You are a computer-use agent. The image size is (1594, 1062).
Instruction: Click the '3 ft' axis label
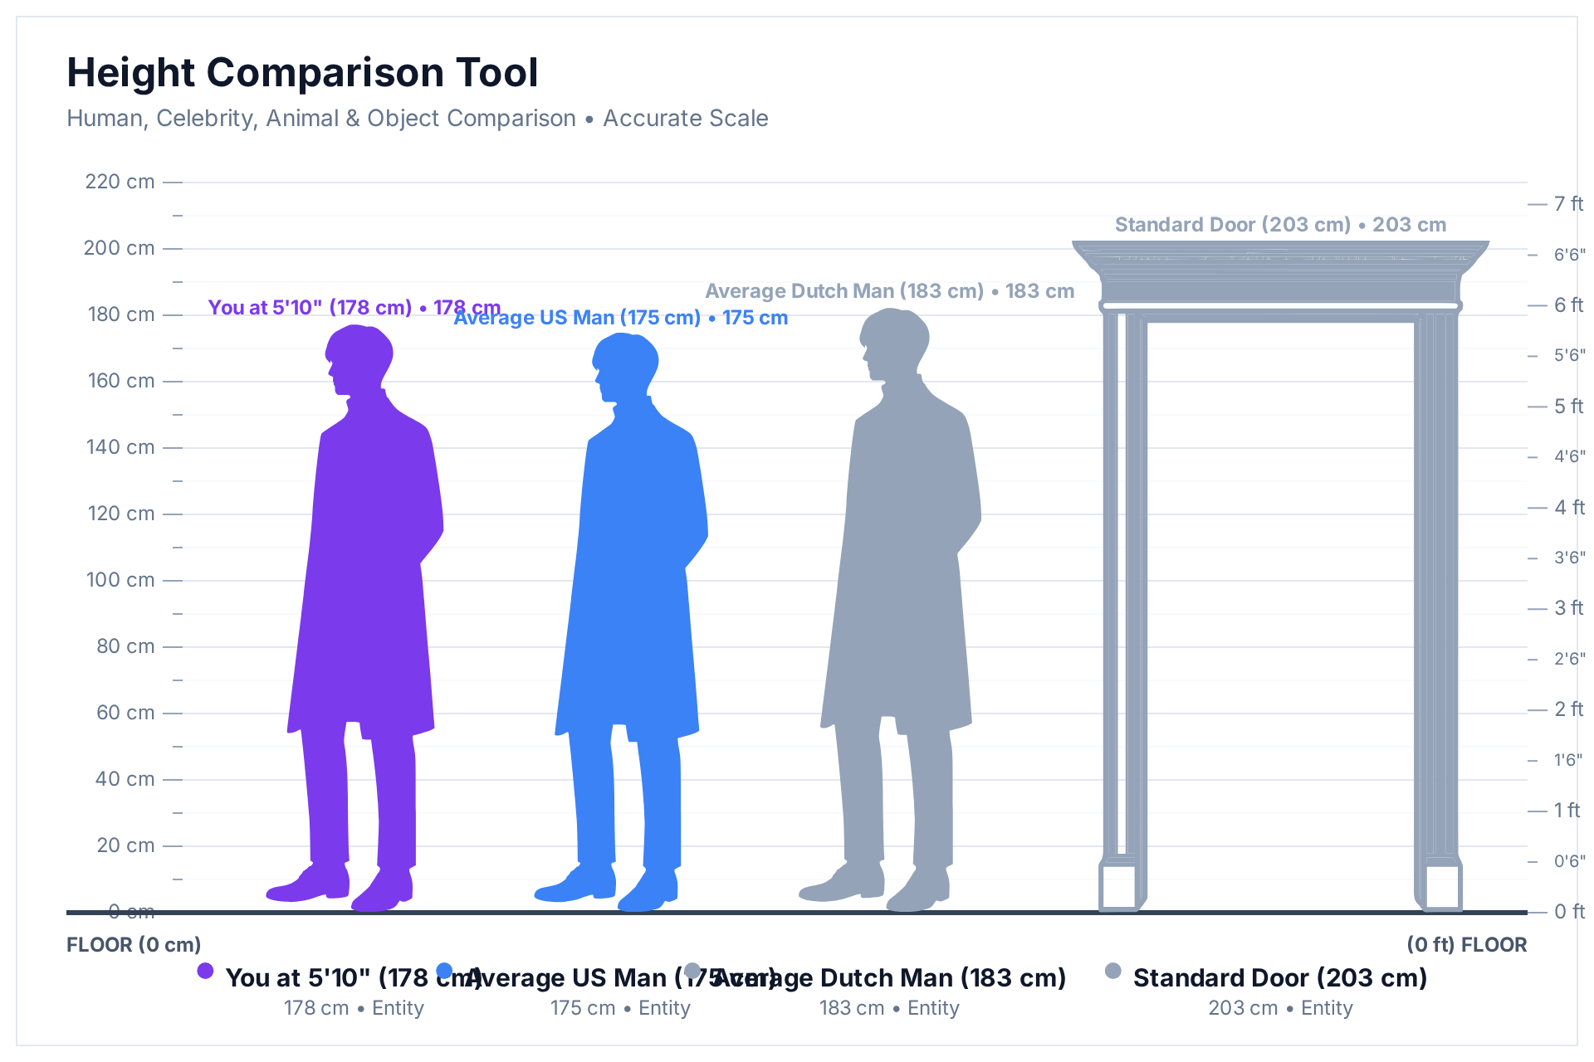(1568, 608)
